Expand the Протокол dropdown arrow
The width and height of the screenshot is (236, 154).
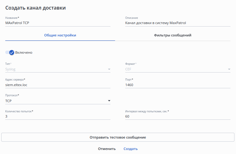[x=109, y=101]
